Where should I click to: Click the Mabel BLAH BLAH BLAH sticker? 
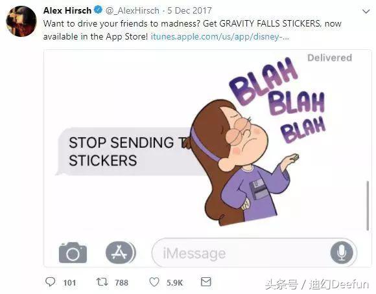[257, 141]
